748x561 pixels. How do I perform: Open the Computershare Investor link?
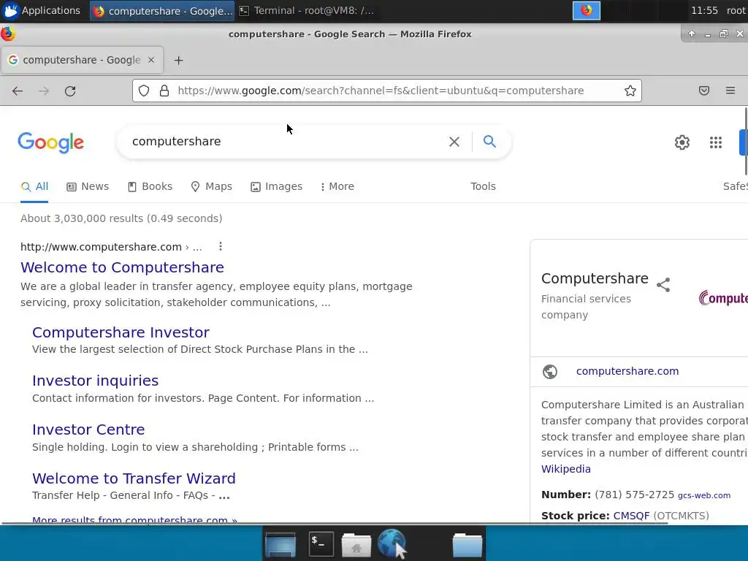121,332
